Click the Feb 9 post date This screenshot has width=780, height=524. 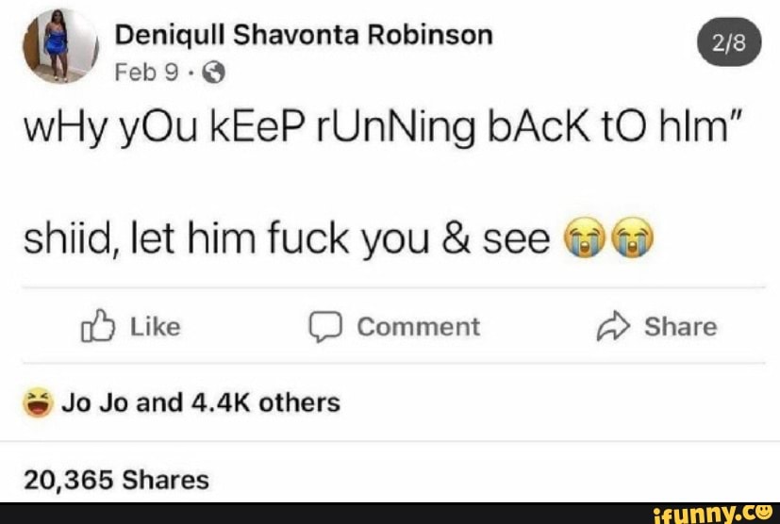(146, 73)
